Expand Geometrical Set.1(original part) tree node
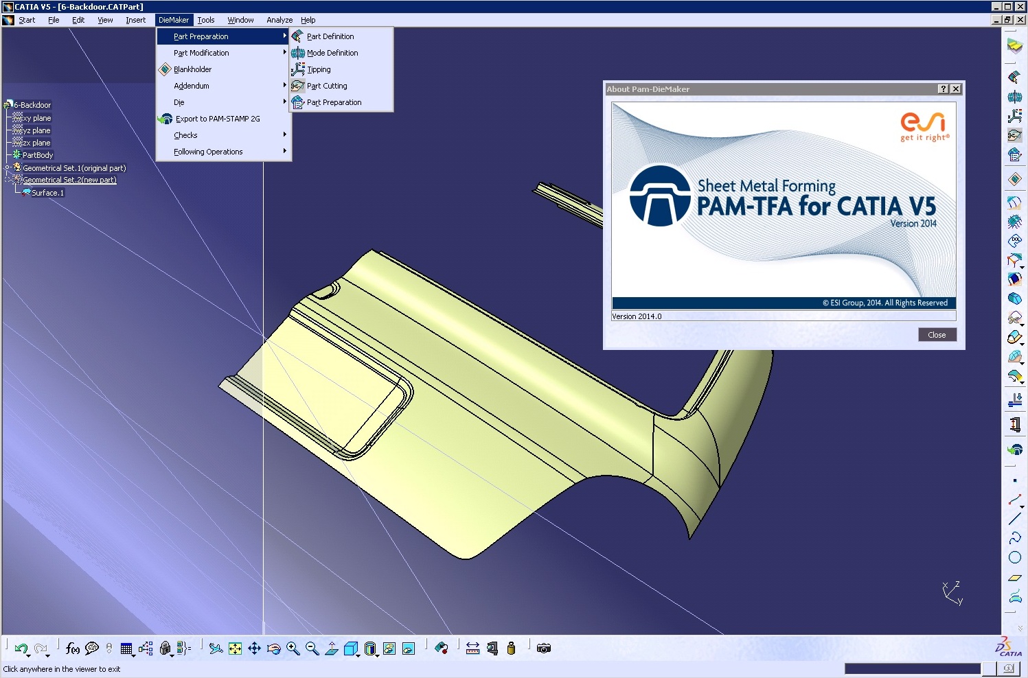The image size is (1028, 678). click(8, 167)
